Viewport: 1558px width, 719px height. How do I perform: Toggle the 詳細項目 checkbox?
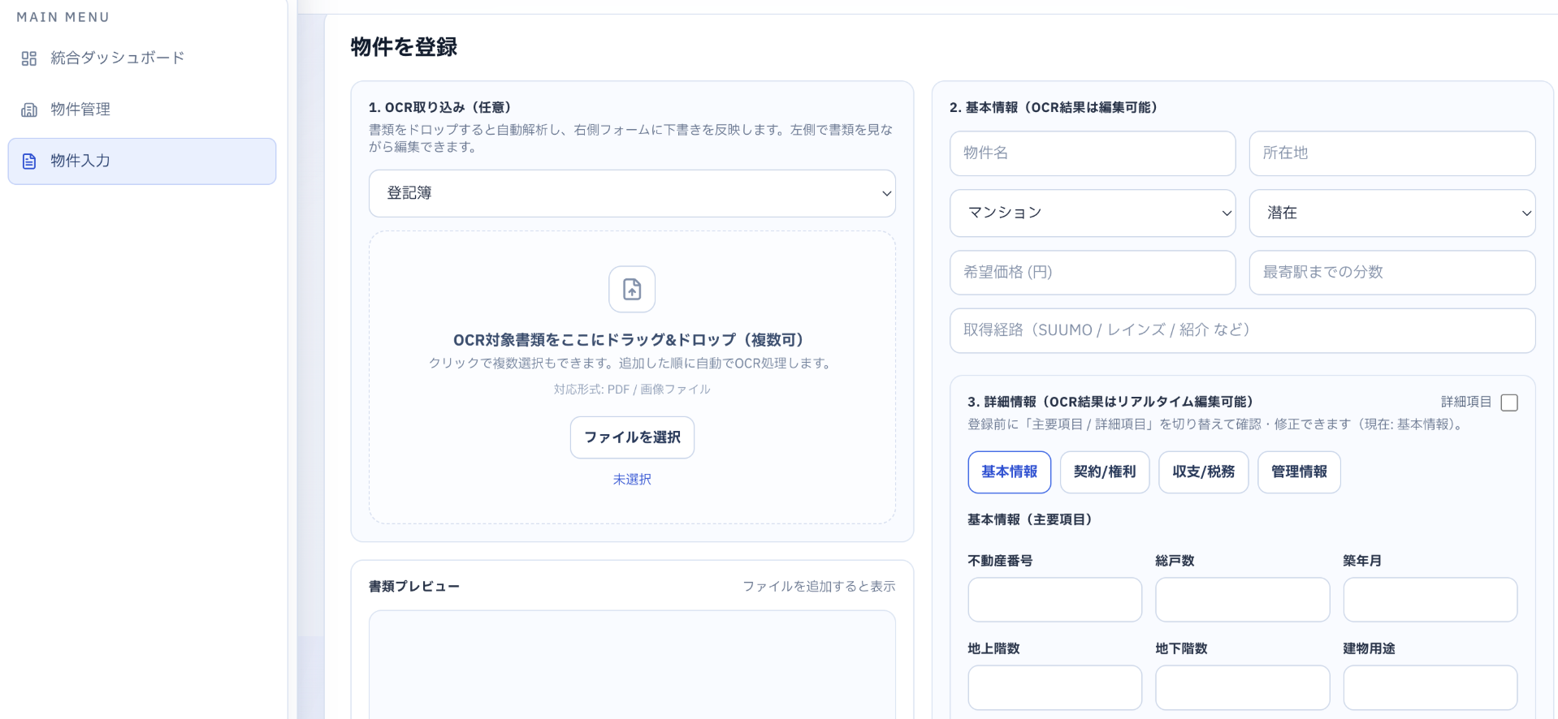1509,403
